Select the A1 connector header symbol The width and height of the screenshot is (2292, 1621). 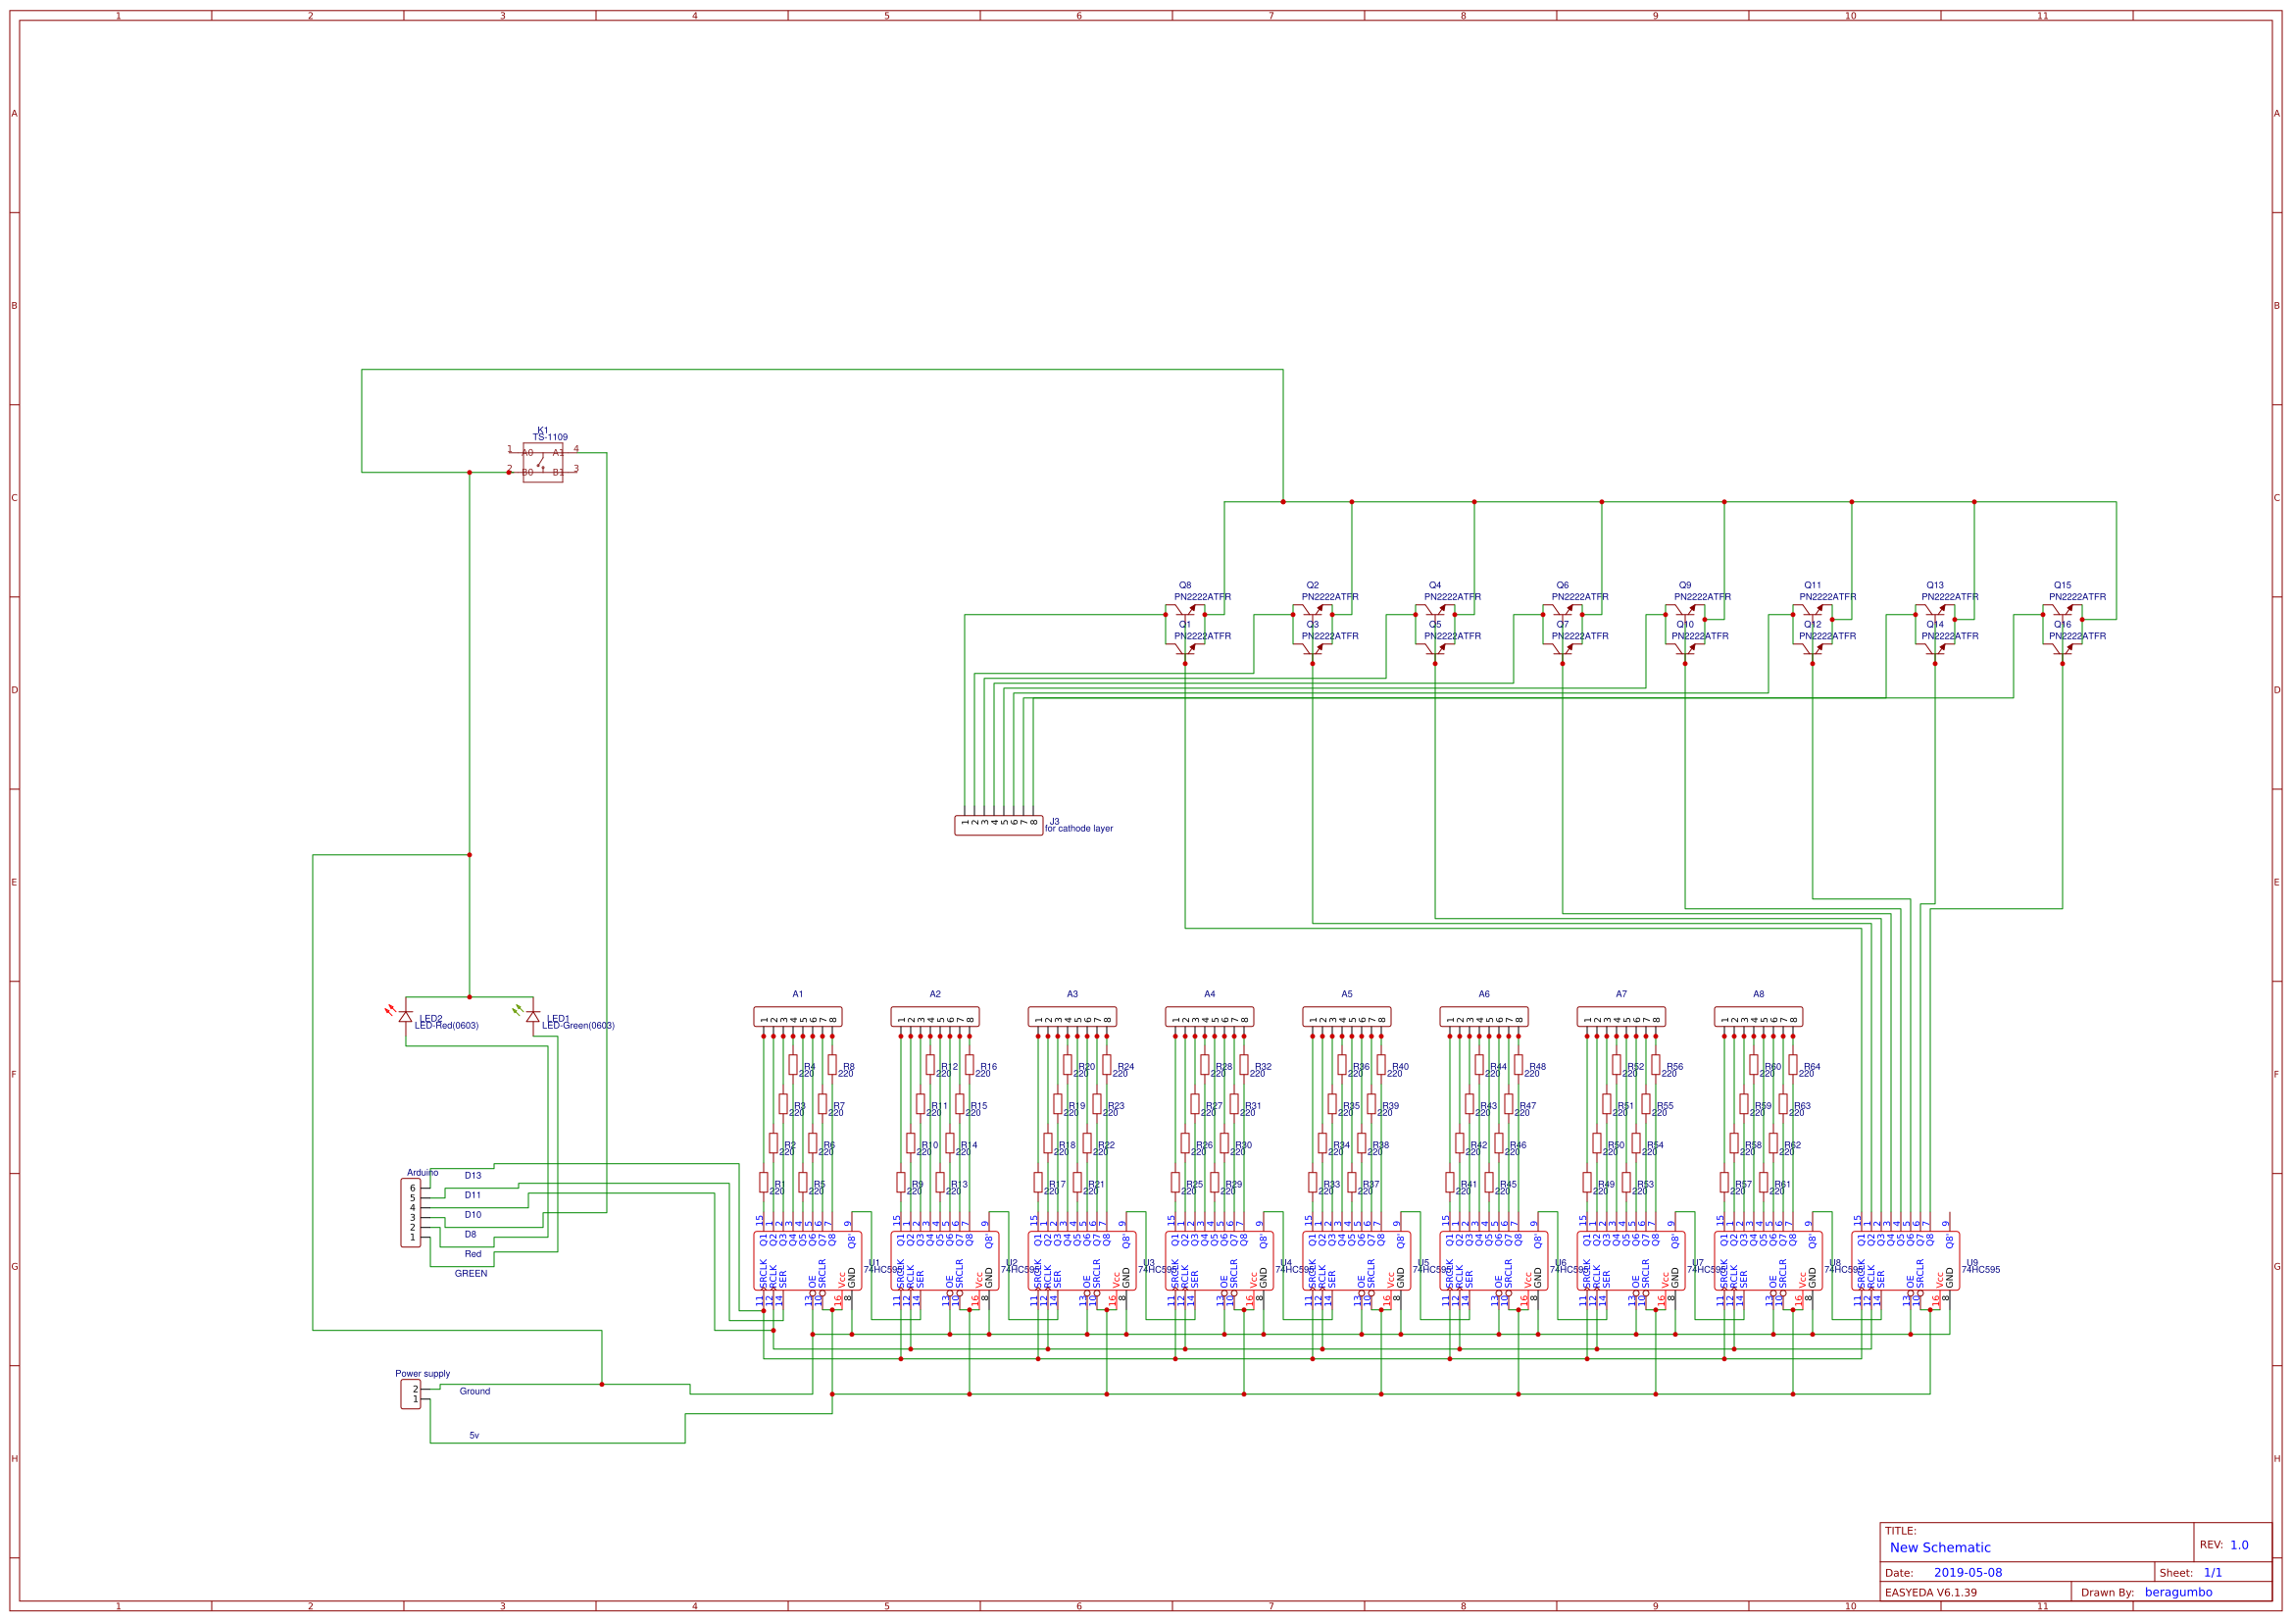coord(797,1017)
